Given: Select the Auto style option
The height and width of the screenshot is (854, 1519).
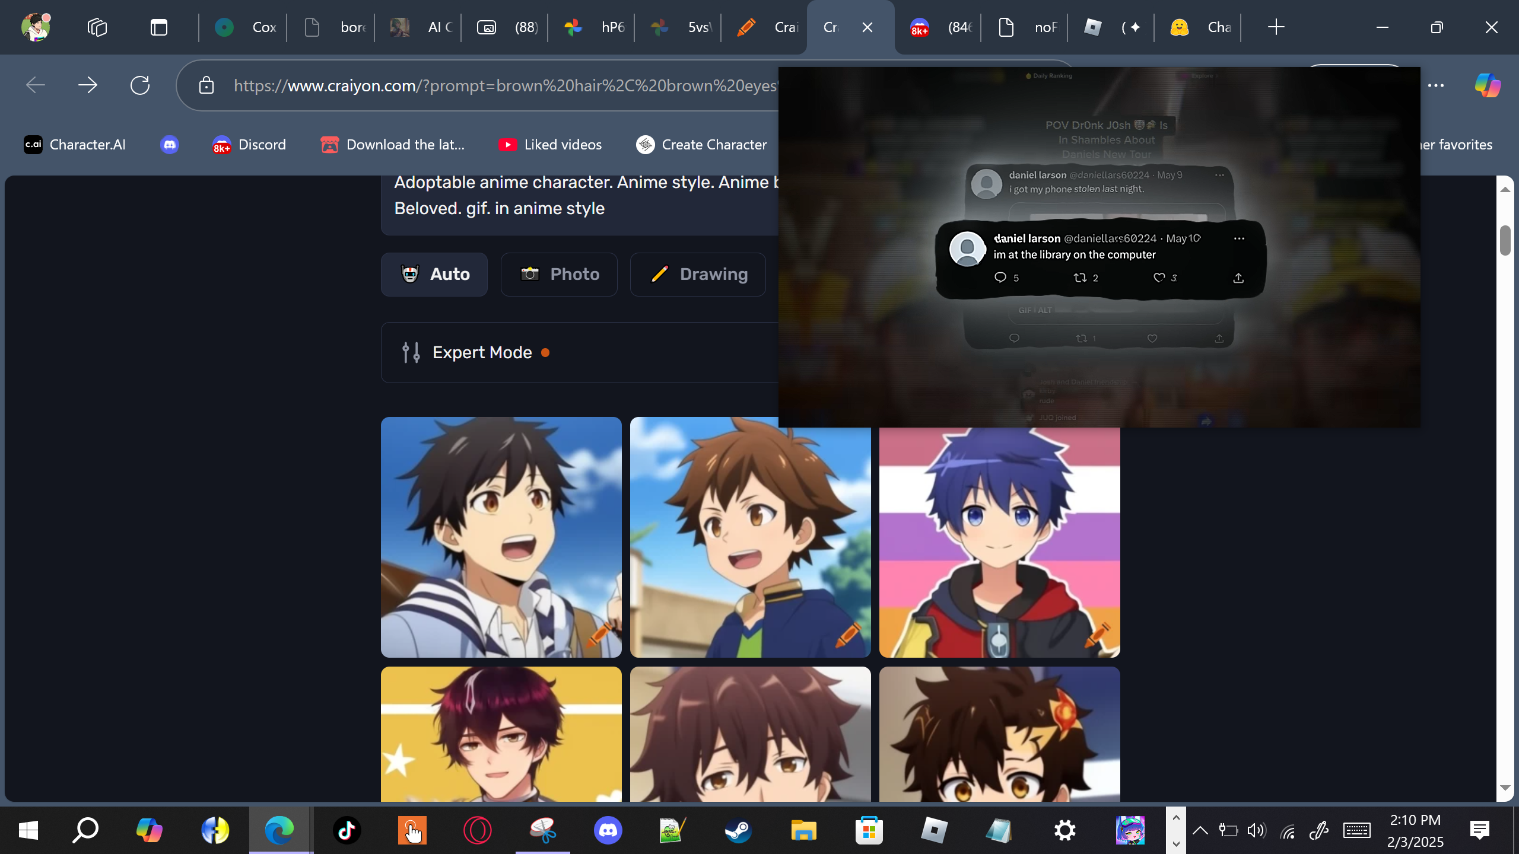Looking at the screenshot, I should click(x=434, y=274).
